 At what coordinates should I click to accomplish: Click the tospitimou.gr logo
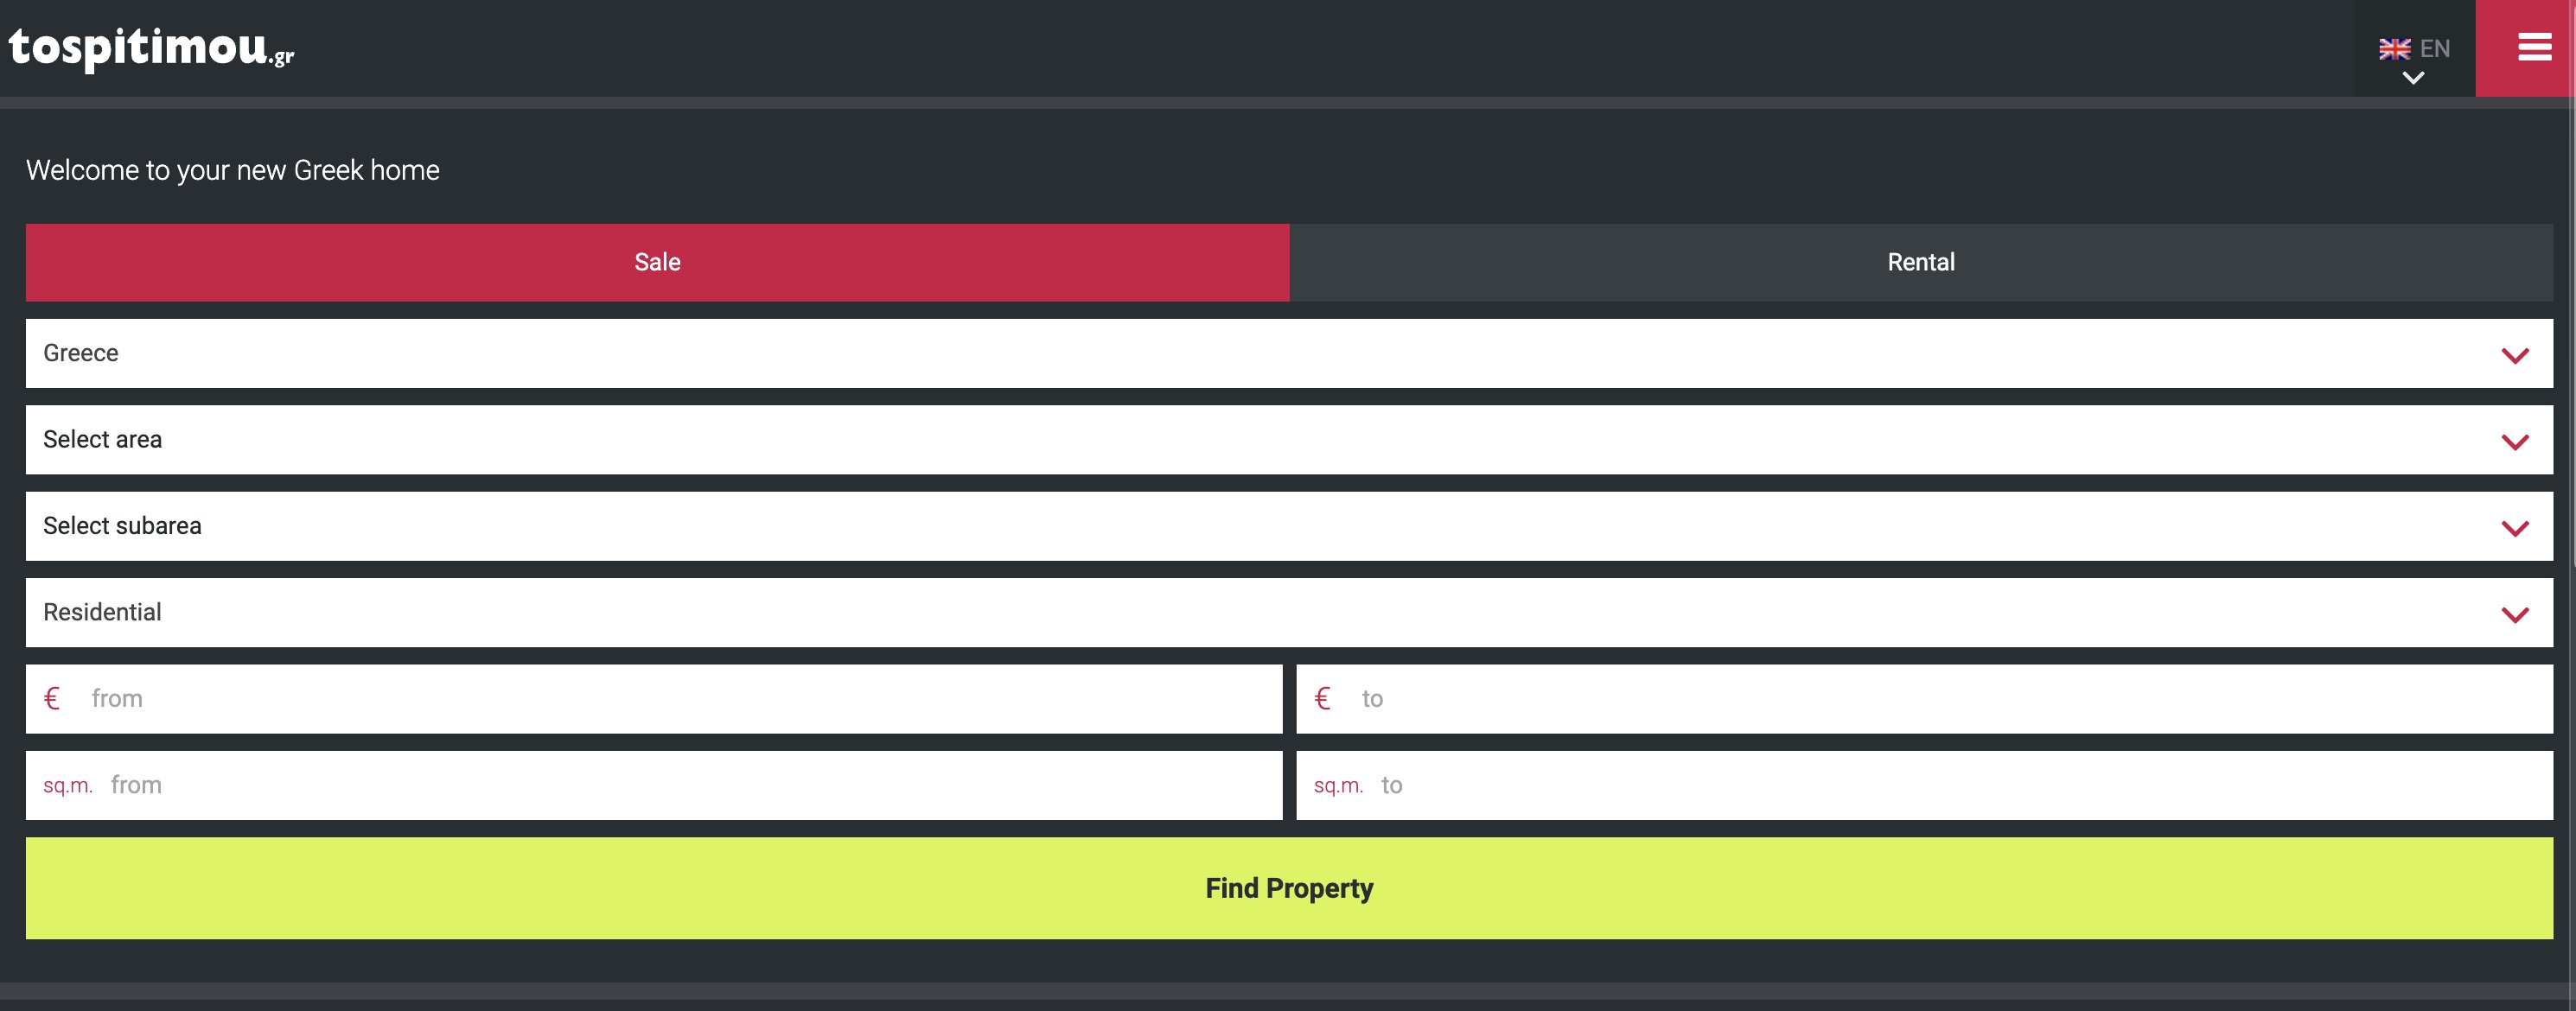[151, 47]
